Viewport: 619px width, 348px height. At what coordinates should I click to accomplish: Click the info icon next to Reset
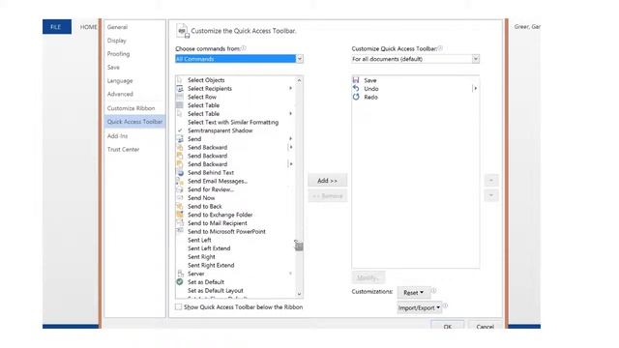[433, 291]
